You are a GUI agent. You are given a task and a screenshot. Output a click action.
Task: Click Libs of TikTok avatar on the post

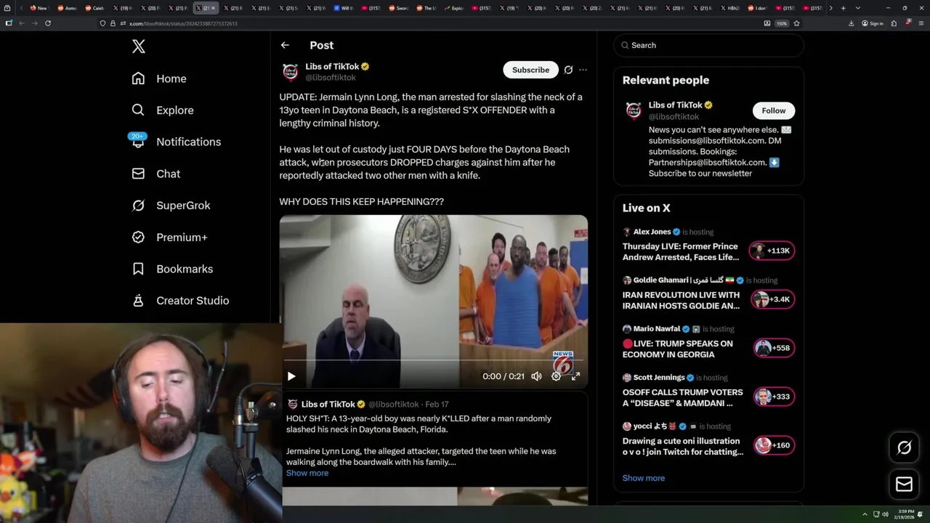[290, 72]
